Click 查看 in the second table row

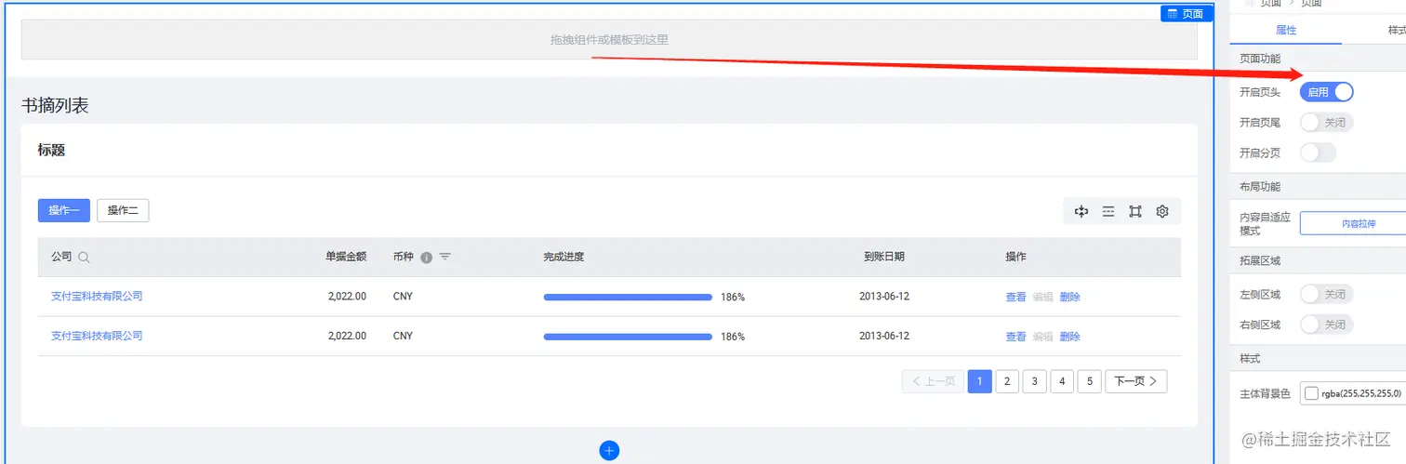[x=1015, y=337]
